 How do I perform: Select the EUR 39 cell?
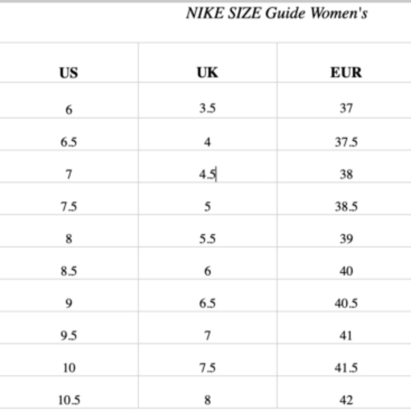(346, 239)
